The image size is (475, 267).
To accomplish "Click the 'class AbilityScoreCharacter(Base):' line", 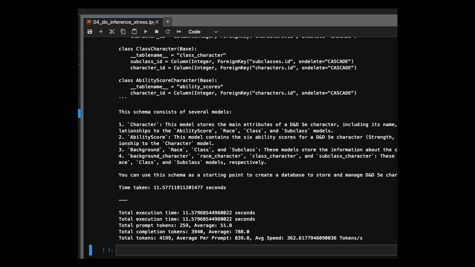I will (168, 80).
